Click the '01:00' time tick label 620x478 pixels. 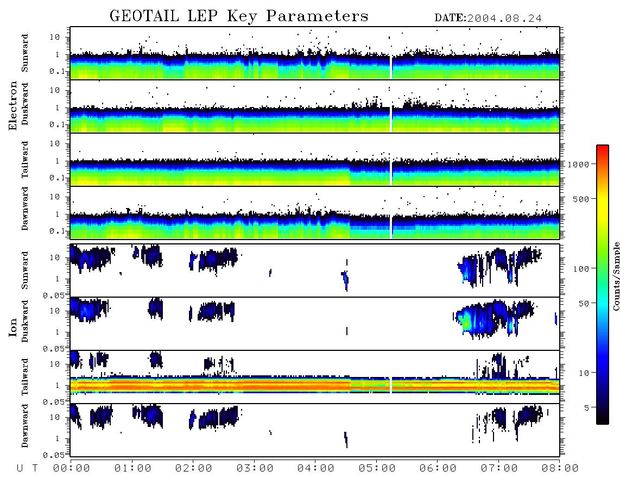(x=133, y=469)
